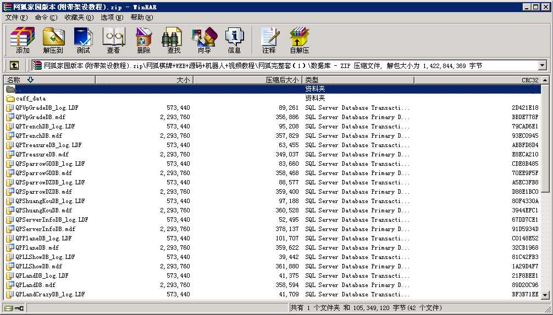Click the status bar drive icon

click(x=9, y=308)
